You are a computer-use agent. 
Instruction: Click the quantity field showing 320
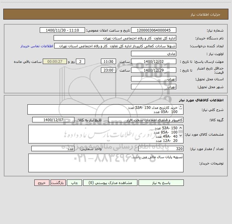pyautogui.click(x=161, y=149)
